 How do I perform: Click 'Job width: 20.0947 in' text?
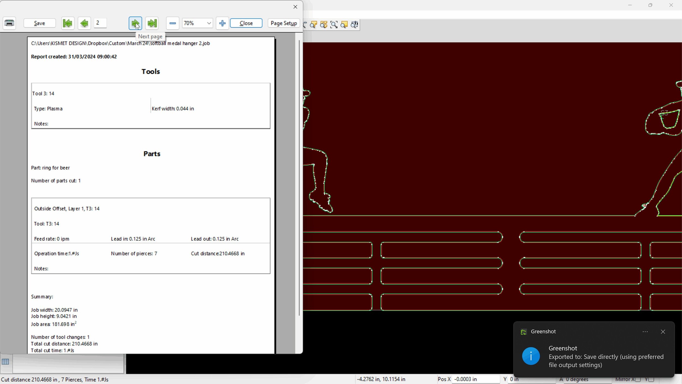(x=54, y=310)
